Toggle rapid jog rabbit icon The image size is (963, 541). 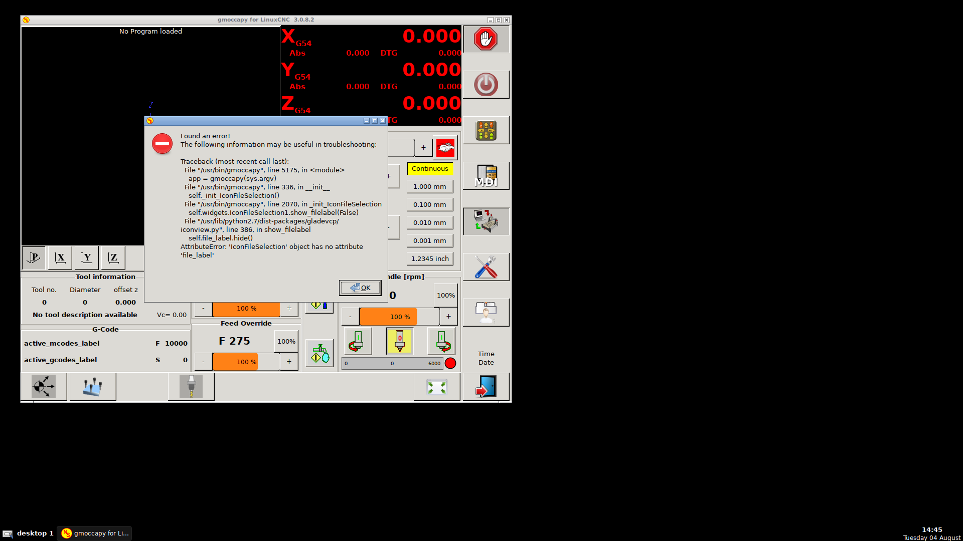(445, 148)
